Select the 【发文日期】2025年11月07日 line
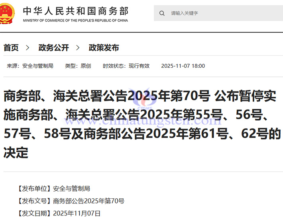This screenshot has width=283, height=219. [x=59, y=213]
